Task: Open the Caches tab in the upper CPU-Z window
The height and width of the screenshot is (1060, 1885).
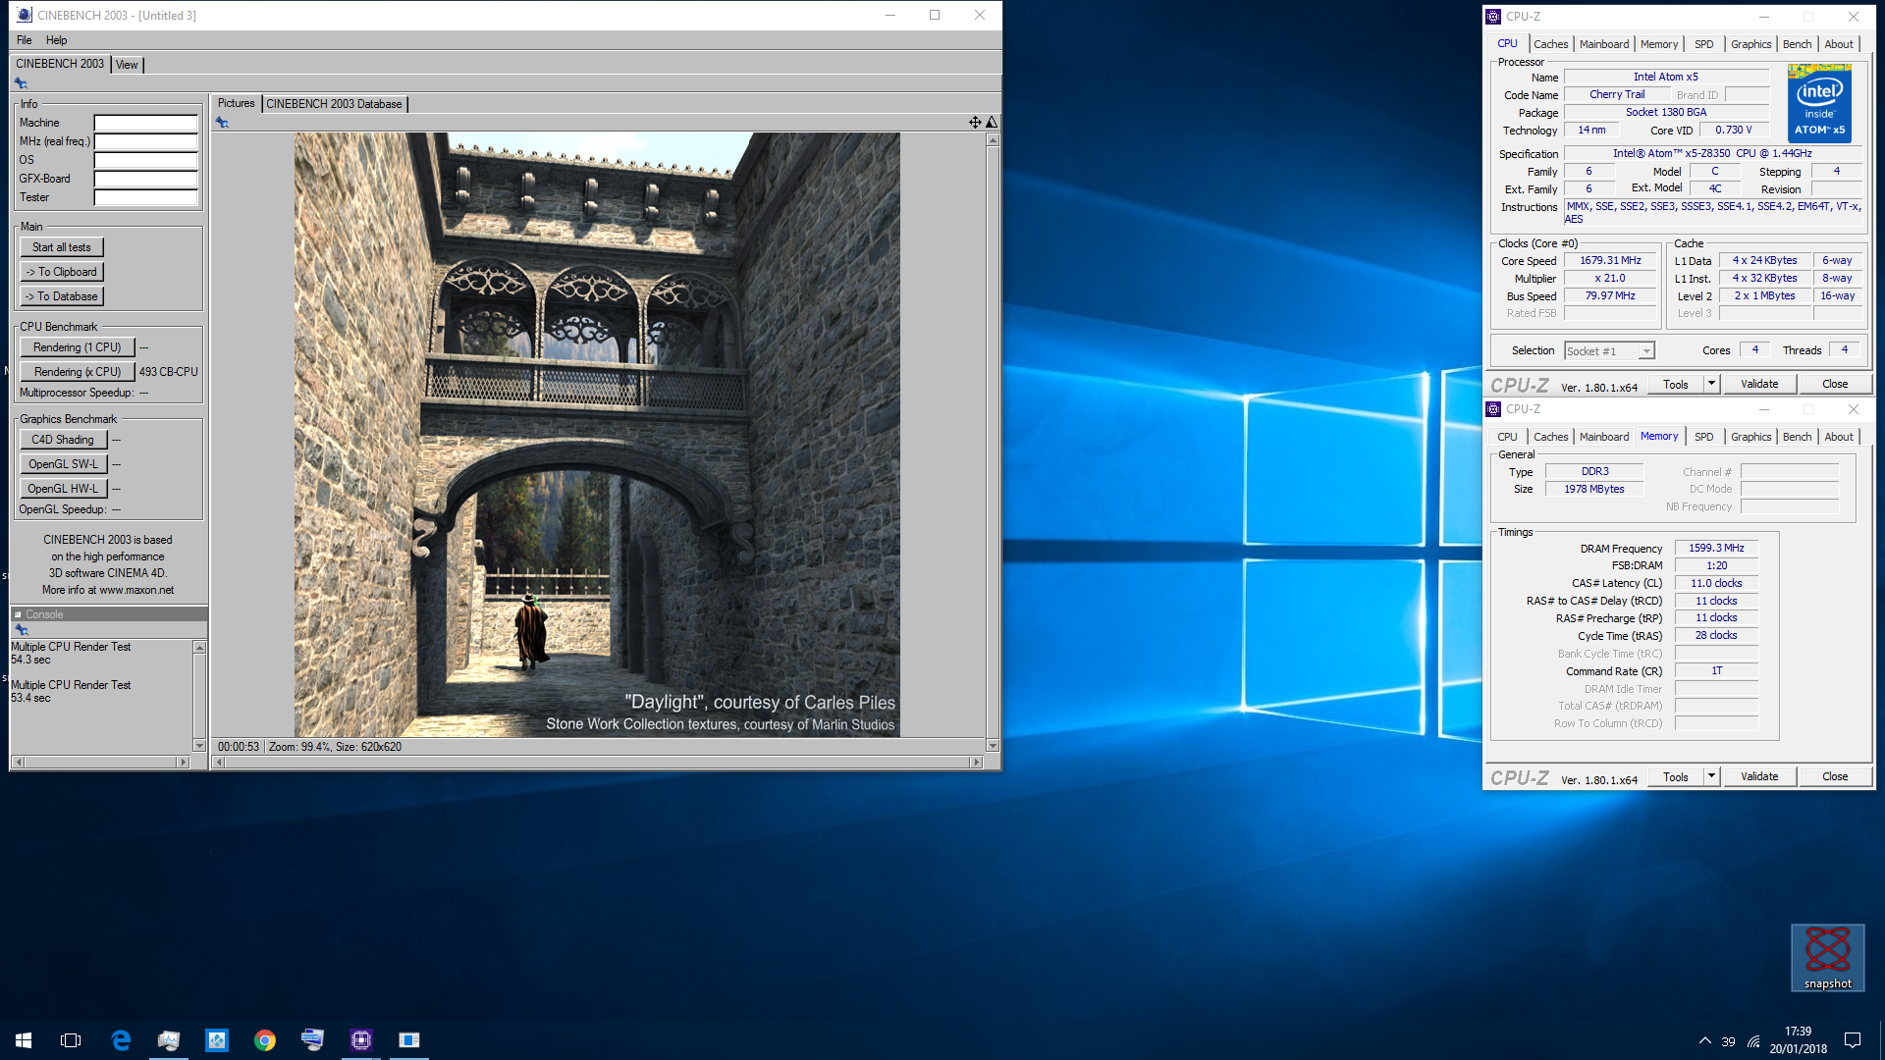Action: tap(1550, 44)
